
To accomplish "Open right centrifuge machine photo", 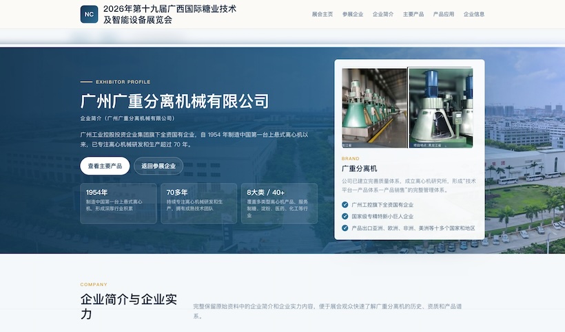I will 441,108.
